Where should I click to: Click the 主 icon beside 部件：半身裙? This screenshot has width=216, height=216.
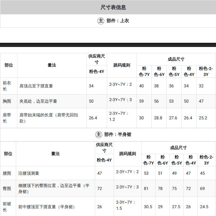point(99,134)
